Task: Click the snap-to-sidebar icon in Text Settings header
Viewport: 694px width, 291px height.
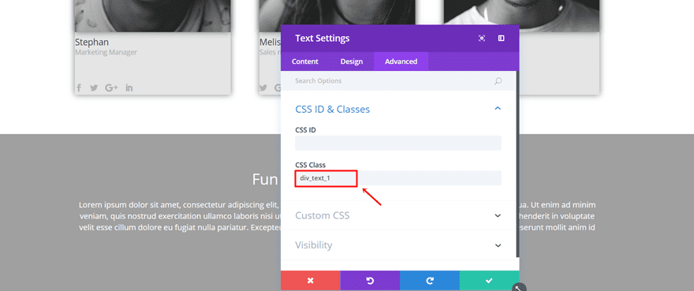Action: click(501, 39)
